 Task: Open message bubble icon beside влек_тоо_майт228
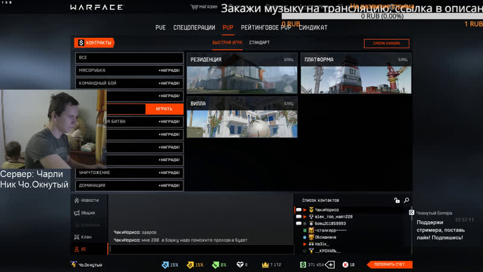click(298, 216)
